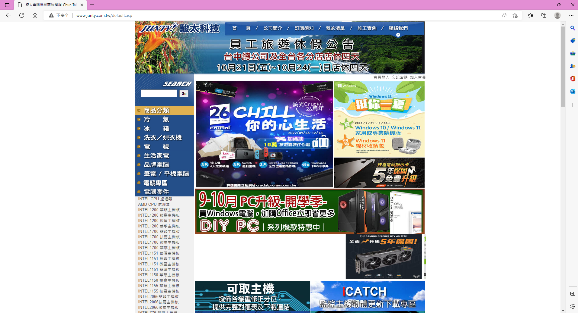Open INTEL1700 技嘉主機板 link
Image resolution: width=578 pixels, height=313 pixels.
[x=159, y=237]
